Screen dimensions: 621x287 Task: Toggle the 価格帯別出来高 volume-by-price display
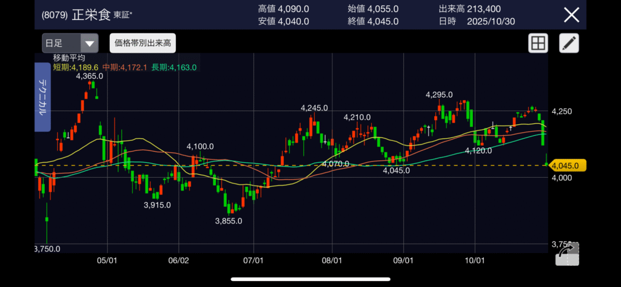click(x=143, y=43)
